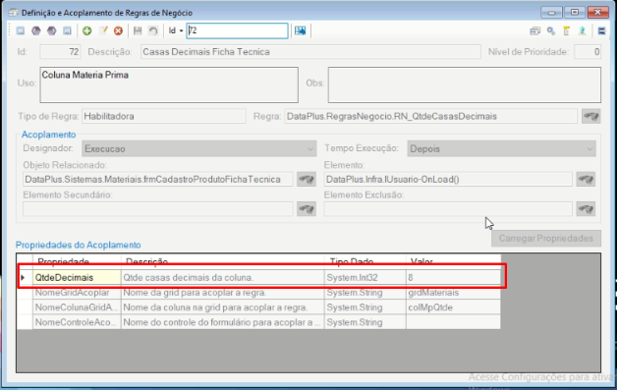Click the System.Int32 type cell
617x390 pixels.
pos(365,277)
